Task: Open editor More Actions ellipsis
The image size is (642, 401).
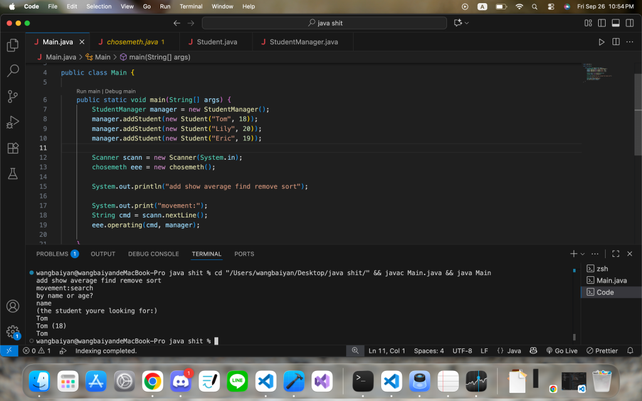Action: (629, 42)
